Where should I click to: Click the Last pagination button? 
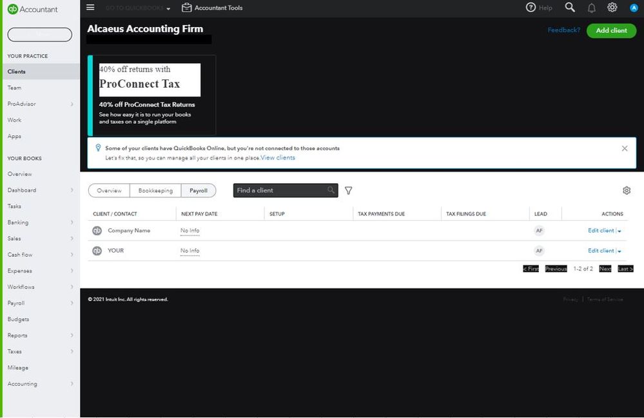tap(625, 268)
